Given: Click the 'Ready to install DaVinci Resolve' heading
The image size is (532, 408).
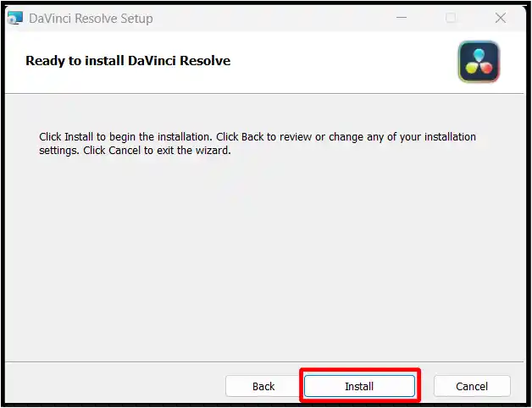Looking at the screenshot, I should [128, 61].
